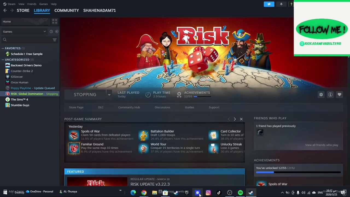The width and height of the screenshot is (350, 197).
Task: Open game settings gear icon
Action: 321,95
